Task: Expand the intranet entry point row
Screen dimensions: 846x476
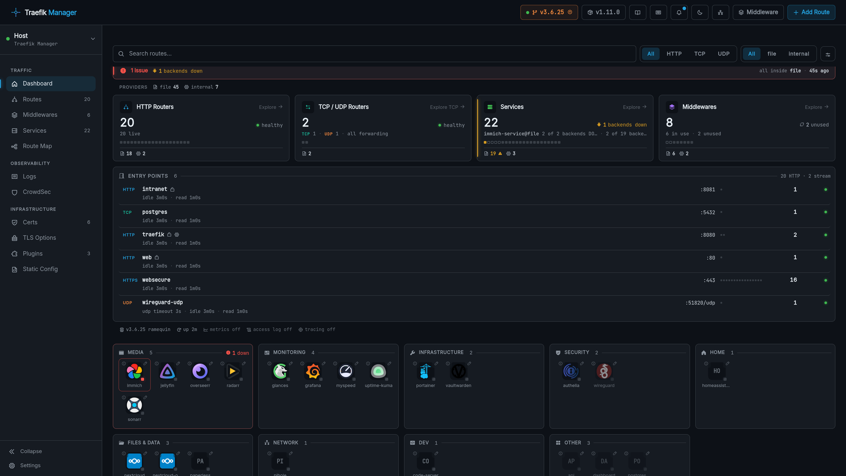Action: click(474, 193)
